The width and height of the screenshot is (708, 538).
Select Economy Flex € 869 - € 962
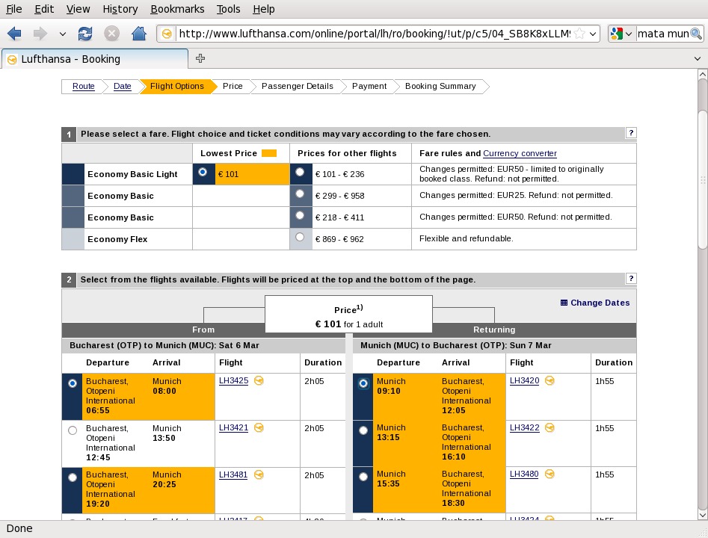pos(300,237)
